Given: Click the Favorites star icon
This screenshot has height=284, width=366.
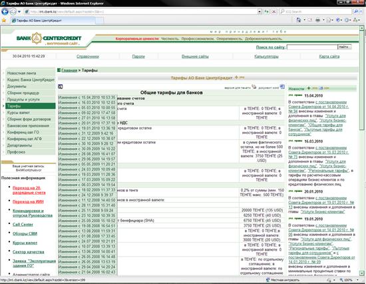Looking at the screenshot, I should pyautogui.click(x=4, y=21).
